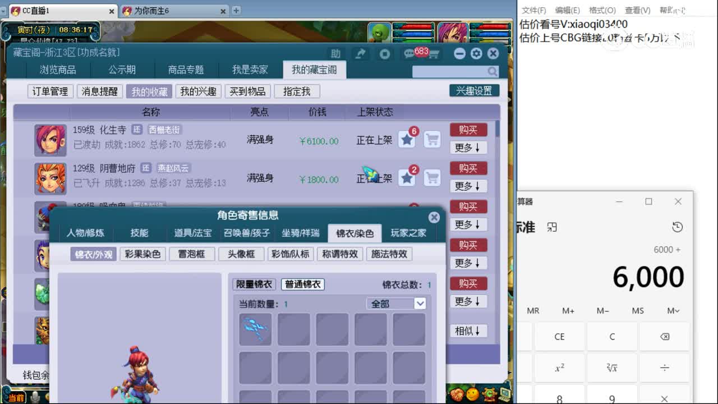Open the chat messages icon with 683 badge
Image resolution: width=718 pixels, height=404 pixels.
pyautogui.click(x=410, y=54)
